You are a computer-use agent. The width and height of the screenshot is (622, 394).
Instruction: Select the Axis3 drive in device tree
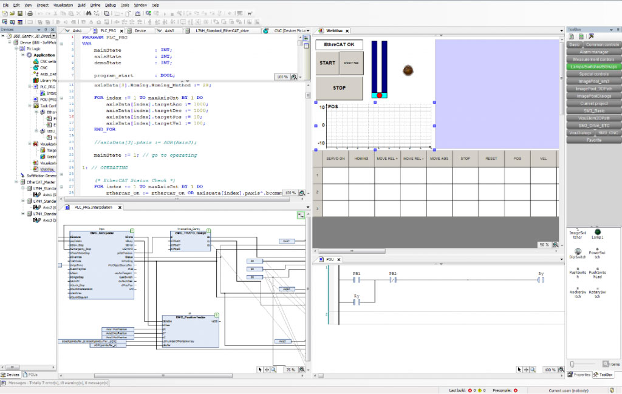click(44, 220)
